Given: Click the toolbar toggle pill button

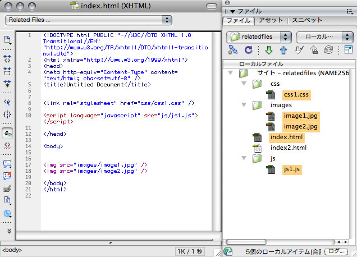Looking at the screenshot, I should tap(212, 6).
